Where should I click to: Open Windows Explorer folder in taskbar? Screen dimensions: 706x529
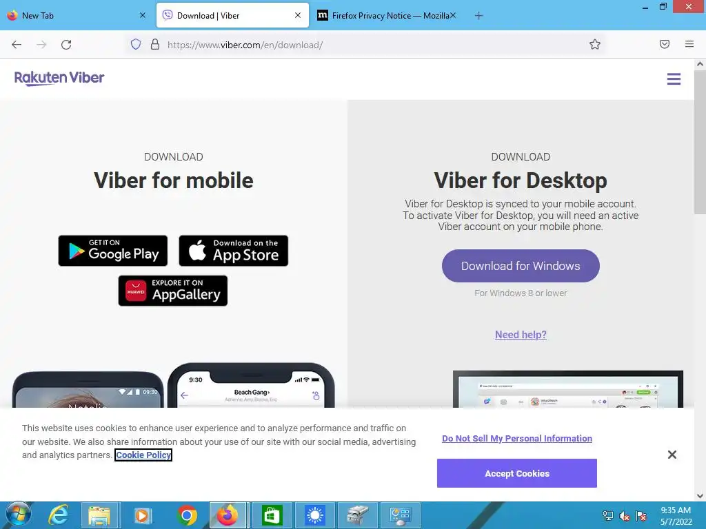pos(99,515)
